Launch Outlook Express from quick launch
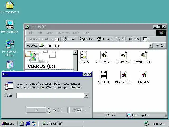This screenshot has width=169, height=127. (34, 124)
